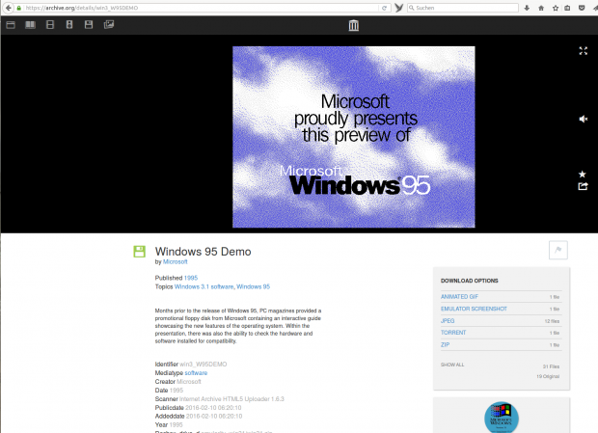Image resolution: width=598 pixels, height=433 pixels.
Task: Open the Published 1995 link
Action: click(191, 278)
